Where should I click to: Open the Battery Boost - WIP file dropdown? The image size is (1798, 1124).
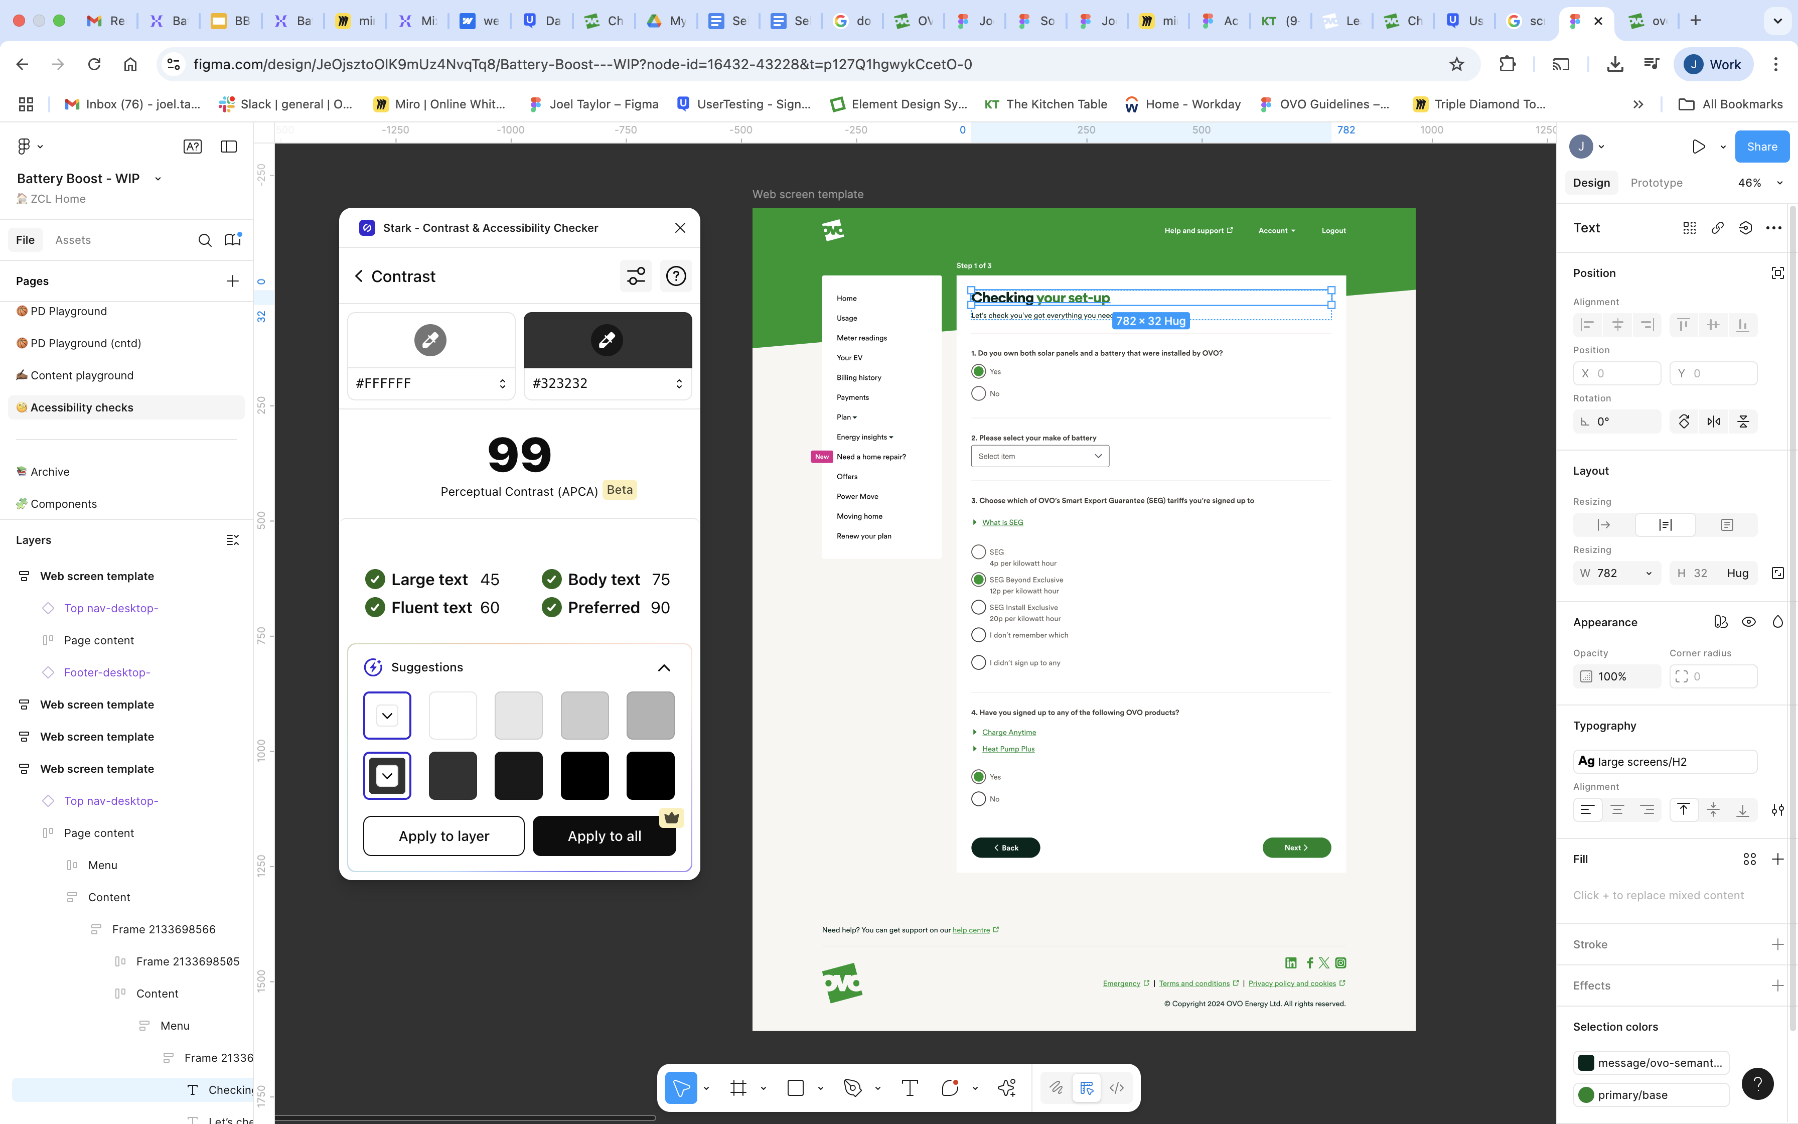tap(158, 179)
